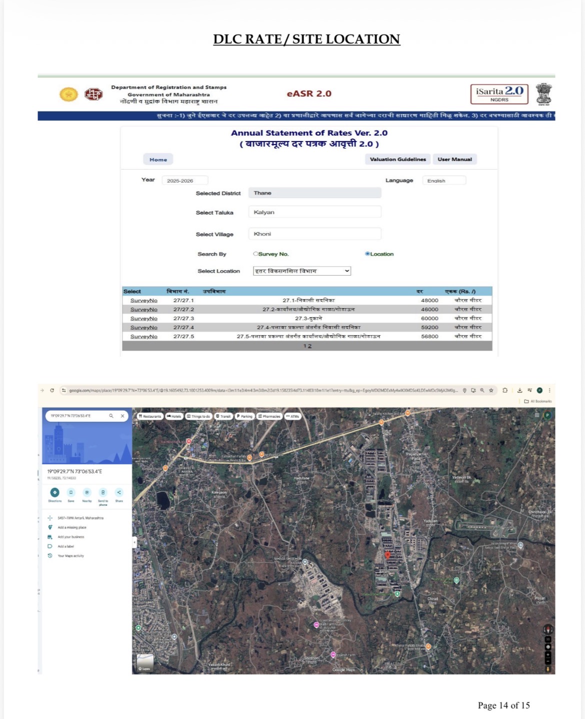
Task: Share the map location
Action: tap(119, 492)
